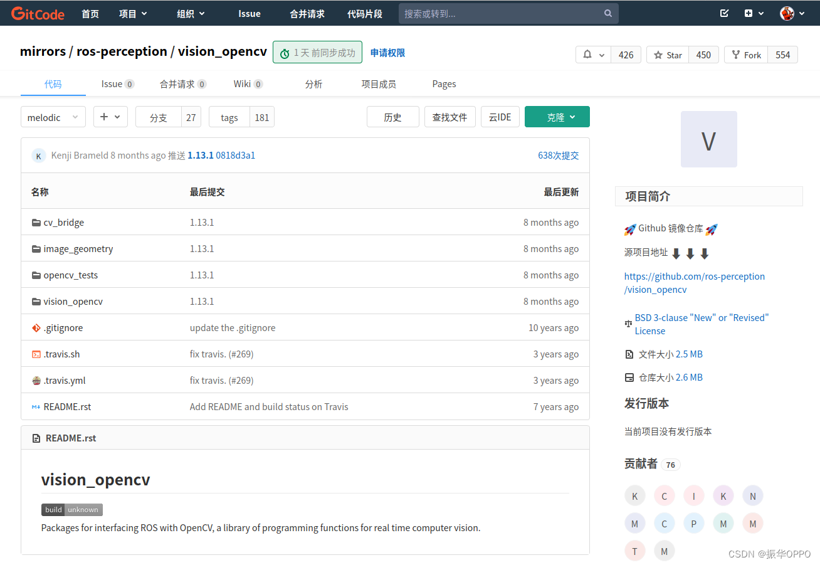
Task: Expand the add file plus dropdown
Action: coord(110,117)
